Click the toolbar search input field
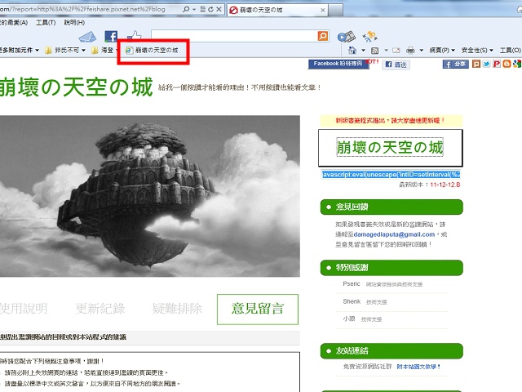522x392 pixels. (x=234, y=36)
